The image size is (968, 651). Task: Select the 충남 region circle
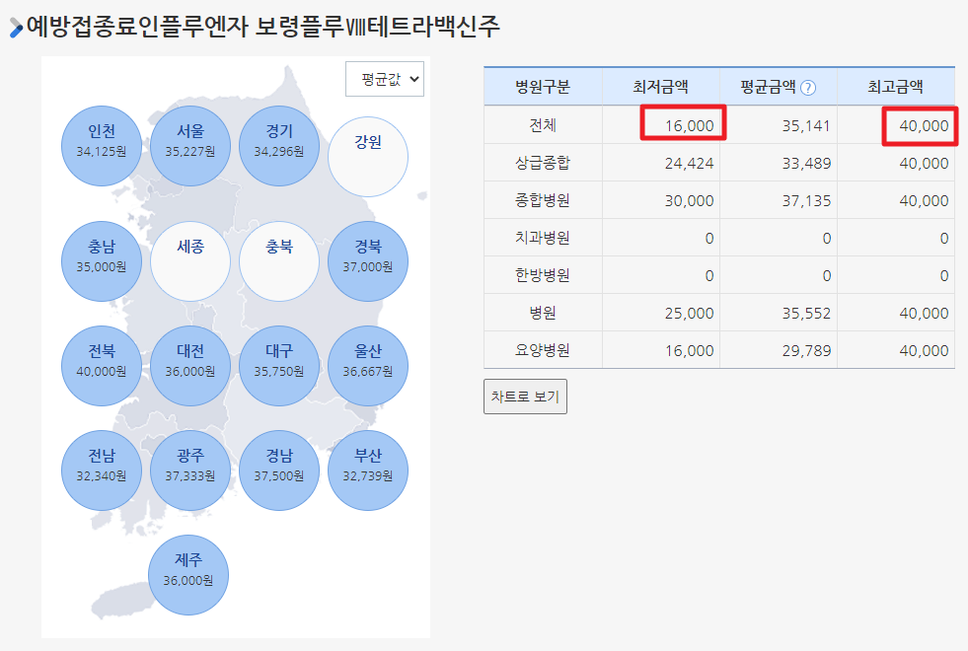102,261
